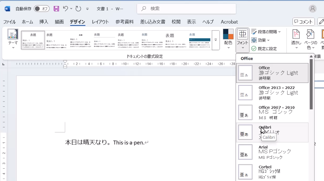This screenshot has height=181, width=324.
Task: Toggle the AutoSave (自動保存) switch
Action: (42, 9)
